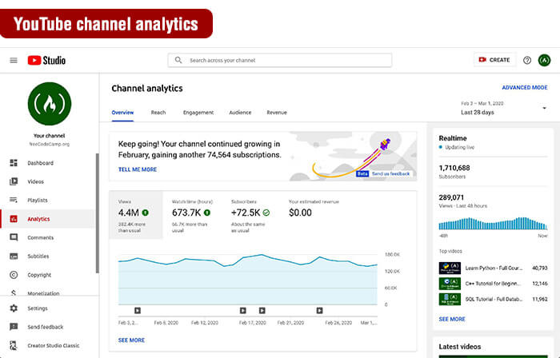Click SEE MORE in Realtime panel
The height and width of the screenshot is (358, 560).
(x=452, y=319)
